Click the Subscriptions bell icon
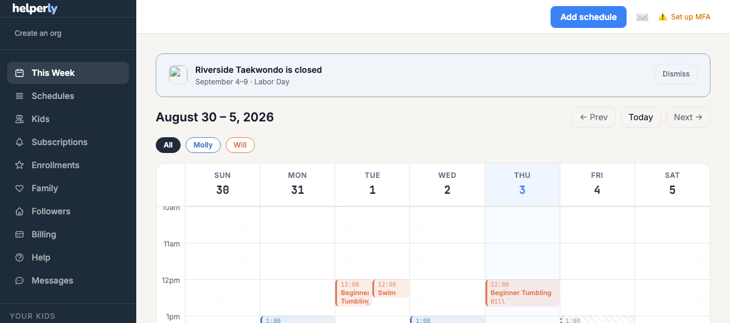730x323 pixels. pos(19,142)
